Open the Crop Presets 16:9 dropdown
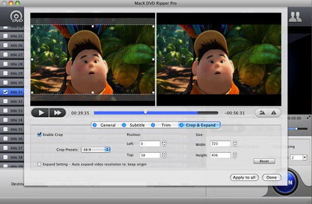The width and height of the screenshot is (312, 204). click(95, 150)
